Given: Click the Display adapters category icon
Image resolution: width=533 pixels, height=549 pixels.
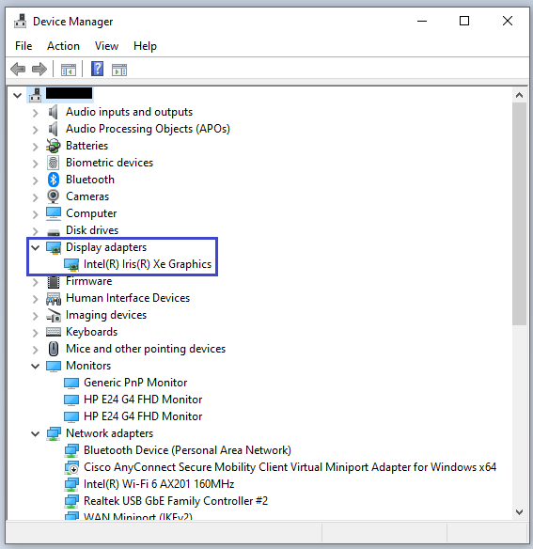Looking at the screenshot, I should pos(54,247).
